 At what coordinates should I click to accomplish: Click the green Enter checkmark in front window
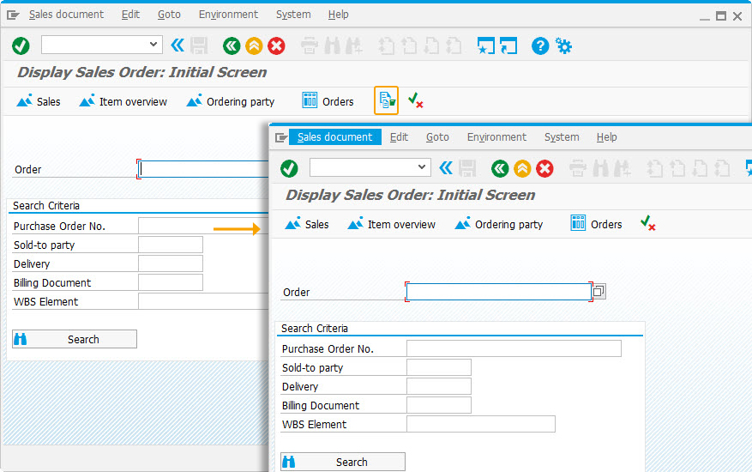289,168
